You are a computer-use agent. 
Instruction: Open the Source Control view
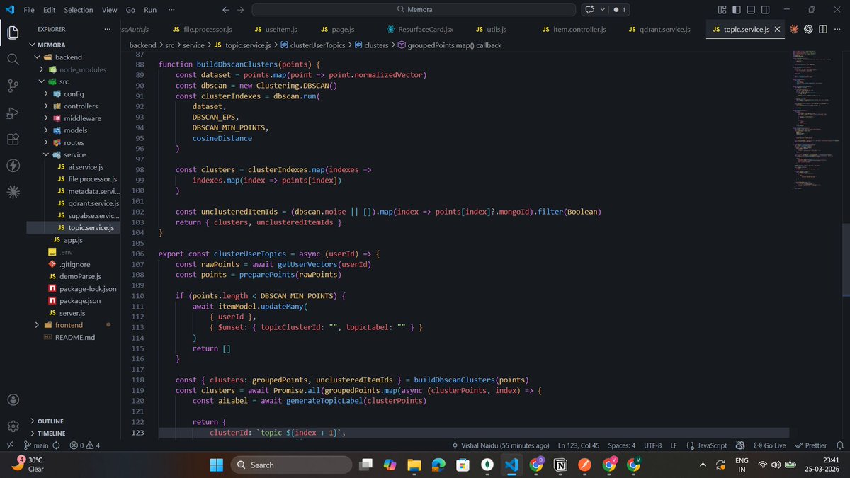pos(13,86)
